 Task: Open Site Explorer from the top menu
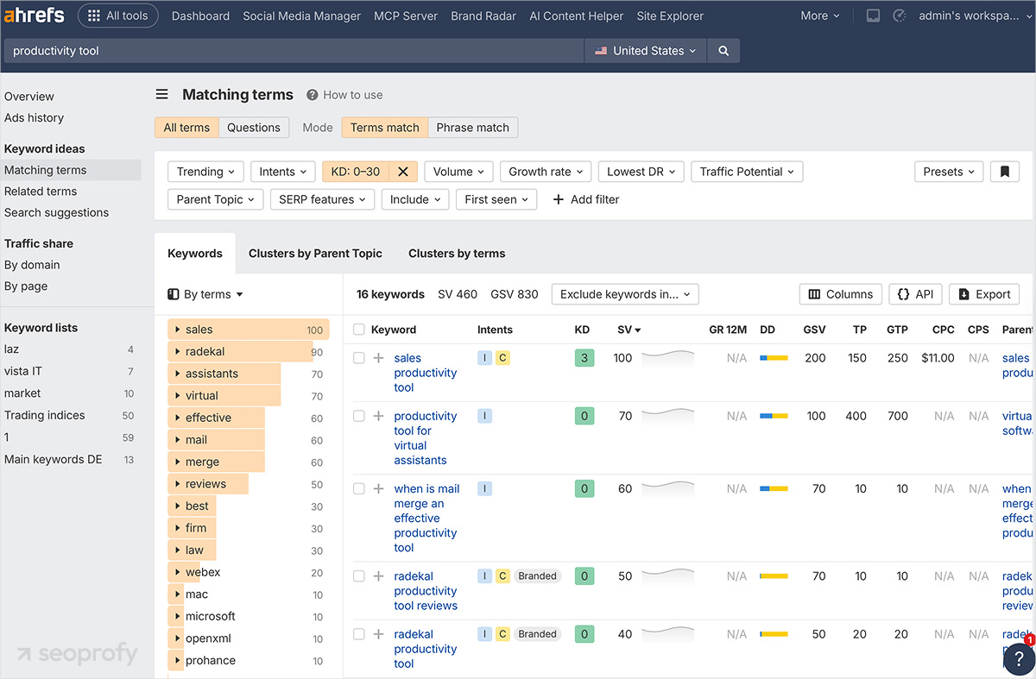pos(670,16)
